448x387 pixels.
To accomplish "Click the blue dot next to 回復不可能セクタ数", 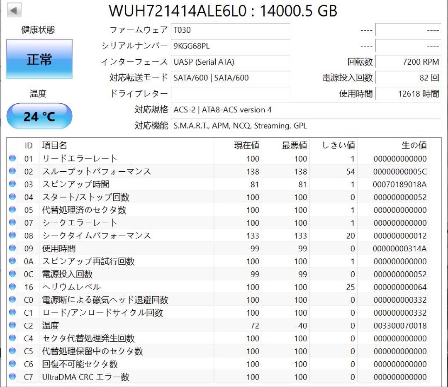I will pos(12,364).
